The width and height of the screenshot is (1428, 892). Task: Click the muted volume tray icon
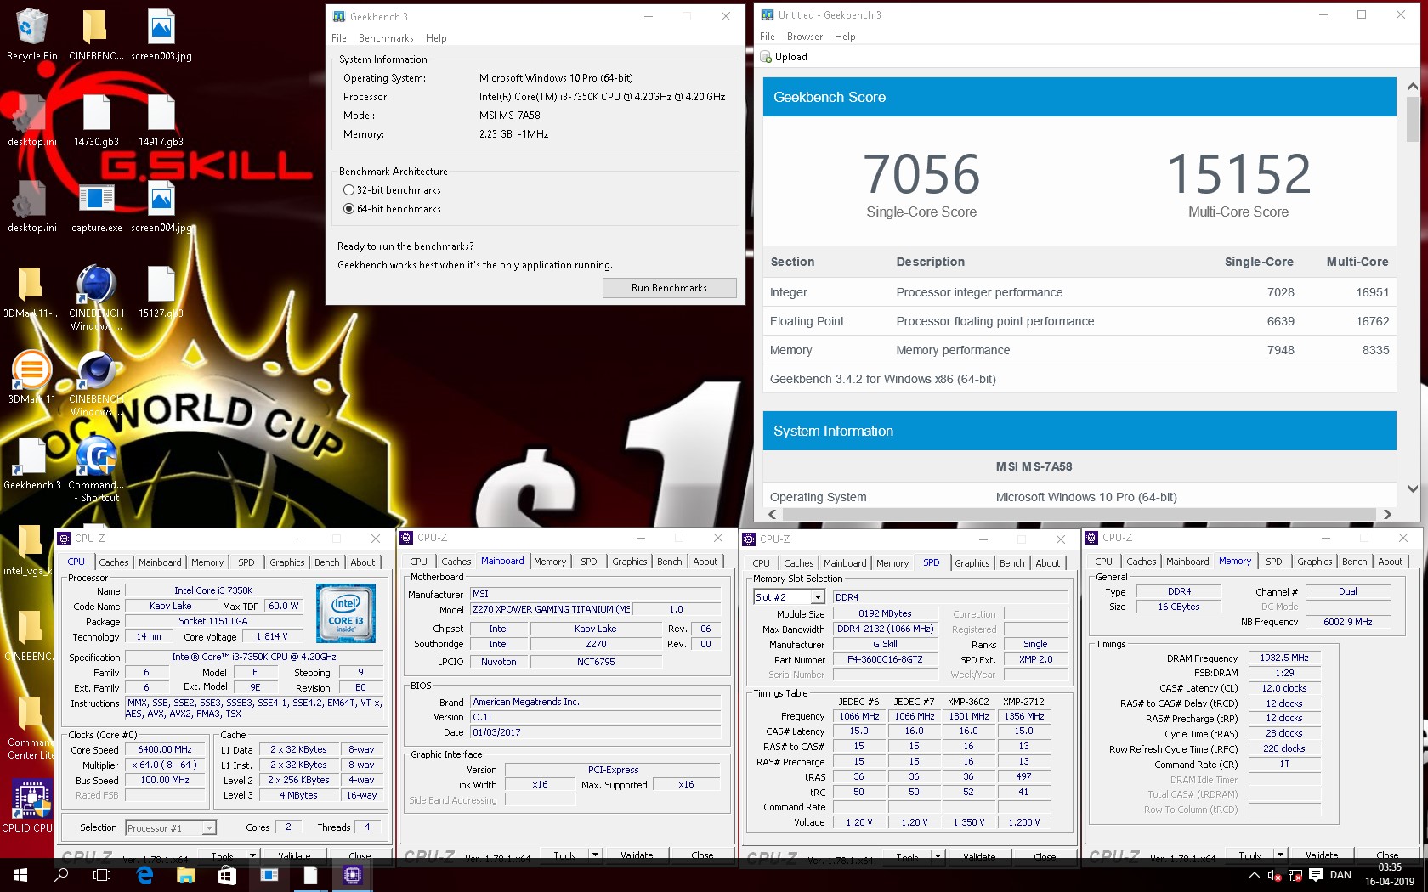click(1274, 875)
